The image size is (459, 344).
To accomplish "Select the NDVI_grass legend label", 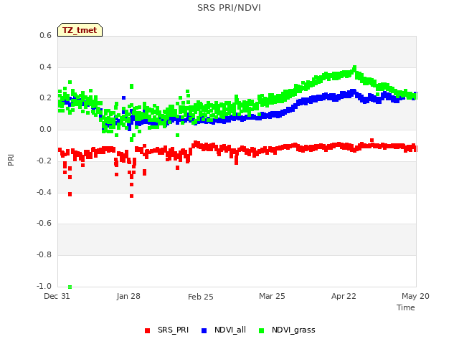I will tap(293, 330).
